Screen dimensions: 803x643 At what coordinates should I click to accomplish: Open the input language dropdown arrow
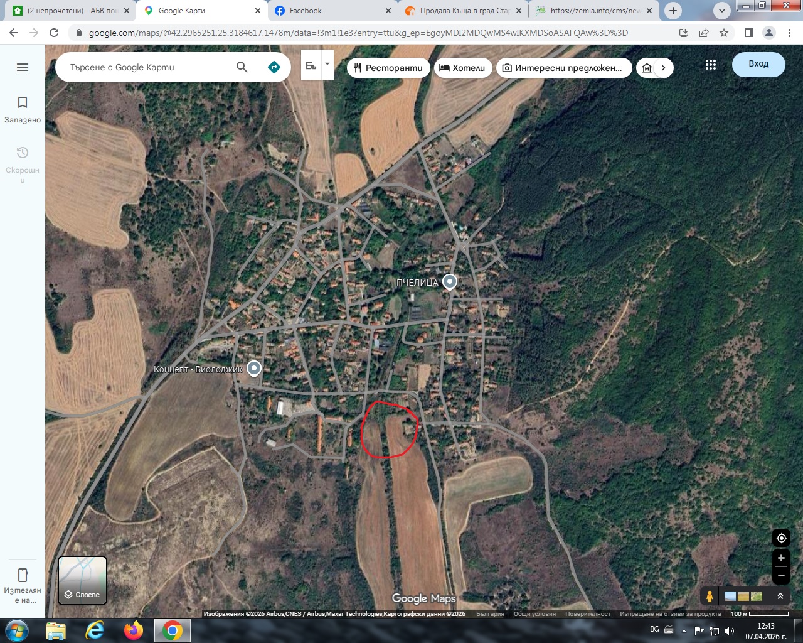point(327,64)
